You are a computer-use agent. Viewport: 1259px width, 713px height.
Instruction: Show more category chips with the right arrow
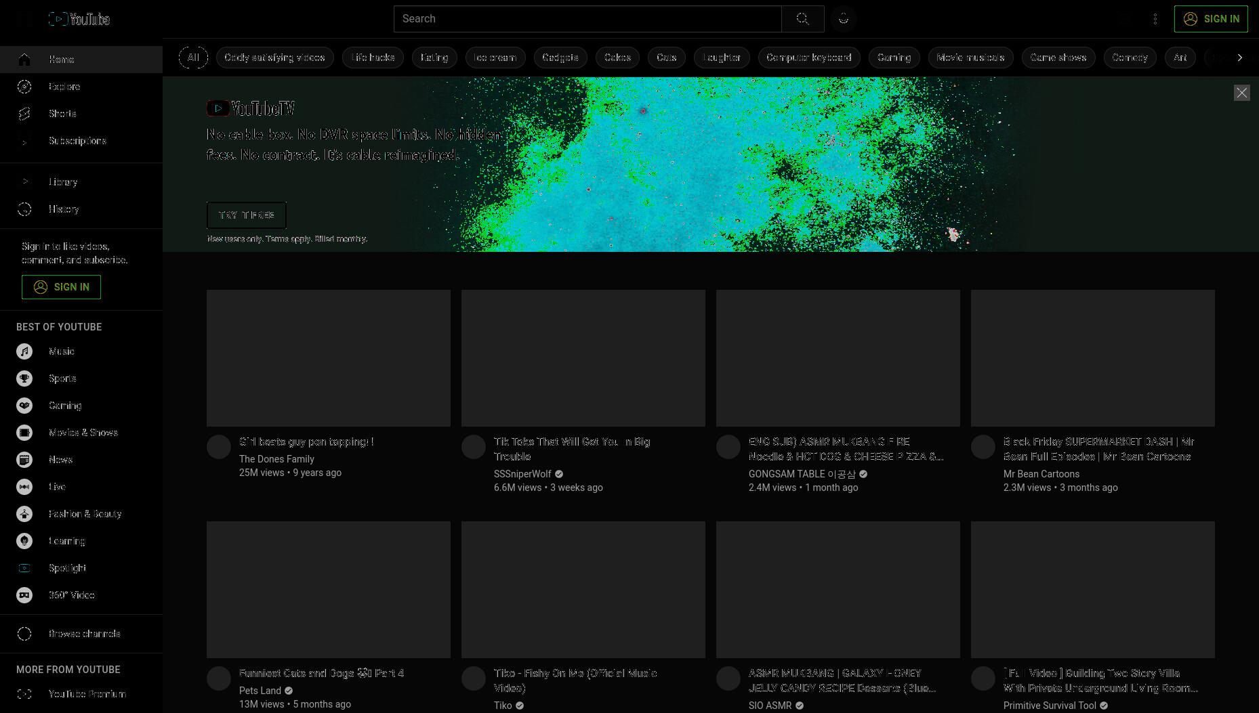[x=1240, y=58]
